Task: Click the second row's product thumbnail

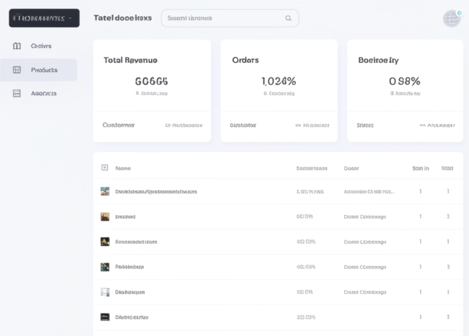Action: [104, 216]
